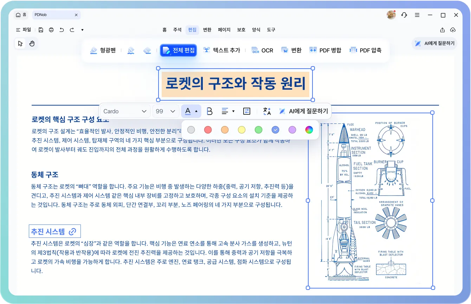Image resolution: width=471 pixels, height=304 pixels.
Task: Open the 페이지 page menu tab
Action: (224, 30)
